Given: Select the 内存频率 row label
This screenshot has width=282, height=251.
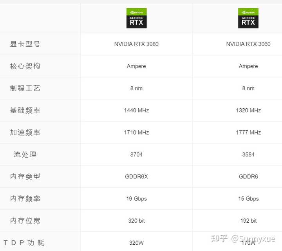Looking at the screenshot, I should tap(25, 198).
